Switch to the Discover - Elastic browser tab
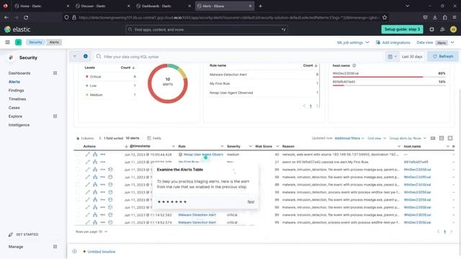Screen dimensions: 461x259 pos(102,6)
